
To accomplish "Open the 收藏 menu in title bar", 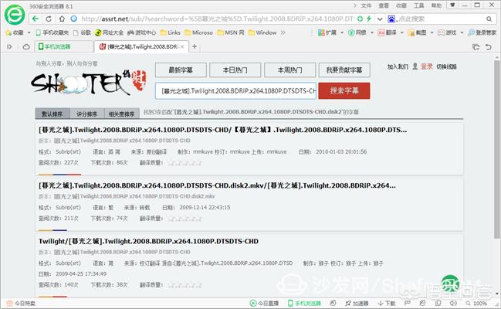I will [x=401, y=5].
